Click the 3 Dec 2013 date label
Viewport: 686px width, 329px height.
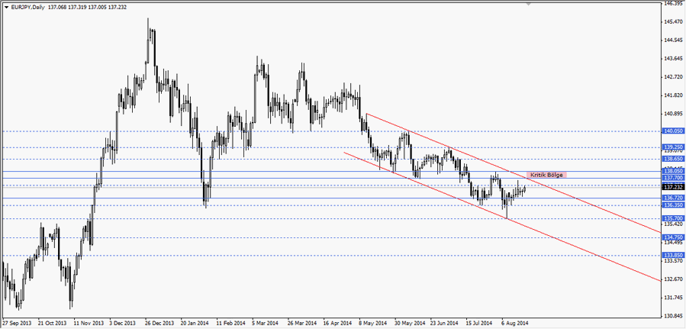coord(124,324)
